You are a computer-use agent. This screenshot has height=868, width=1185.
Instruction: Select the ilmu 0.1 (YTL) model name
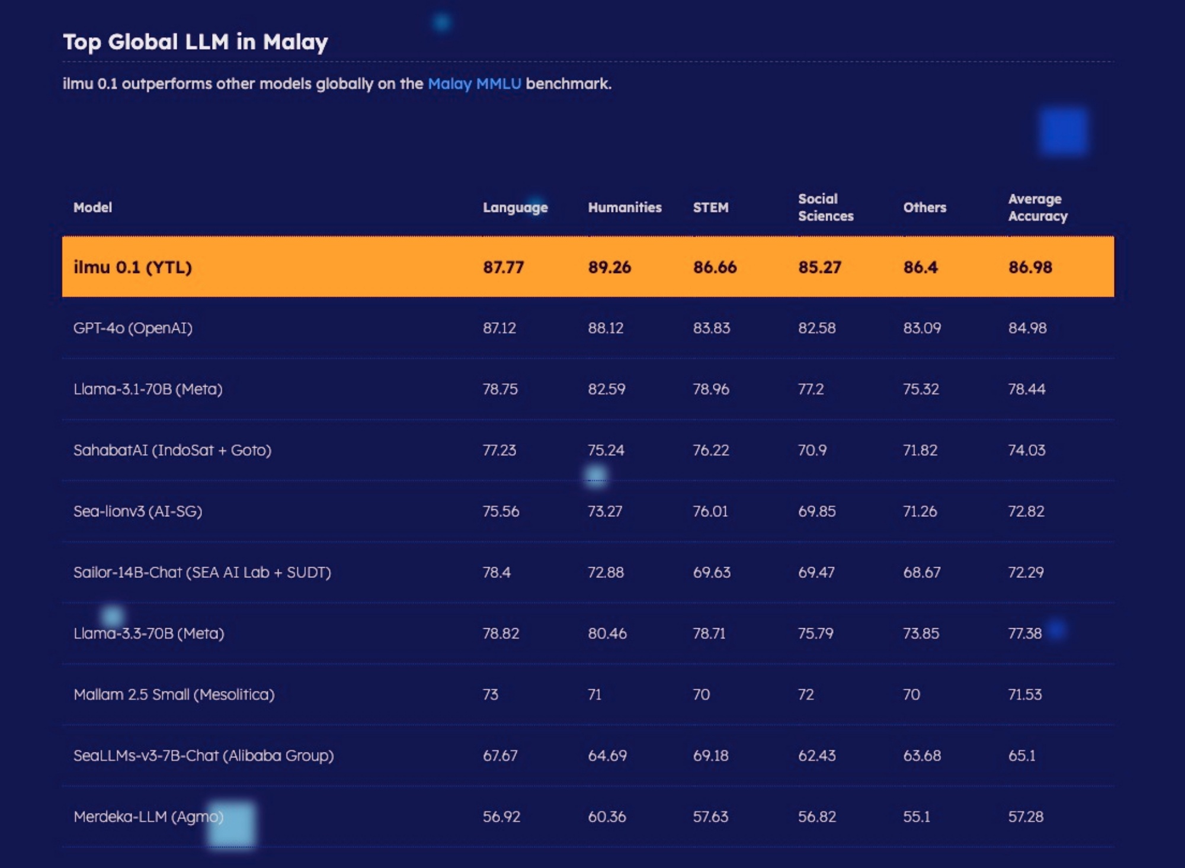click(133, 267)
